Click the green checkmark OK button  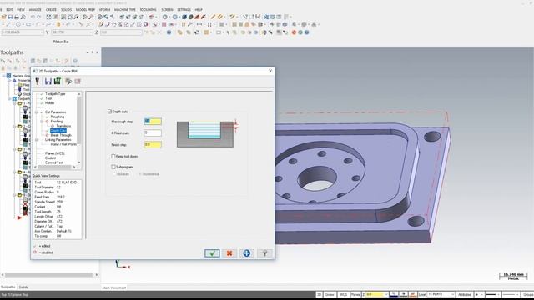click(212, 253)
